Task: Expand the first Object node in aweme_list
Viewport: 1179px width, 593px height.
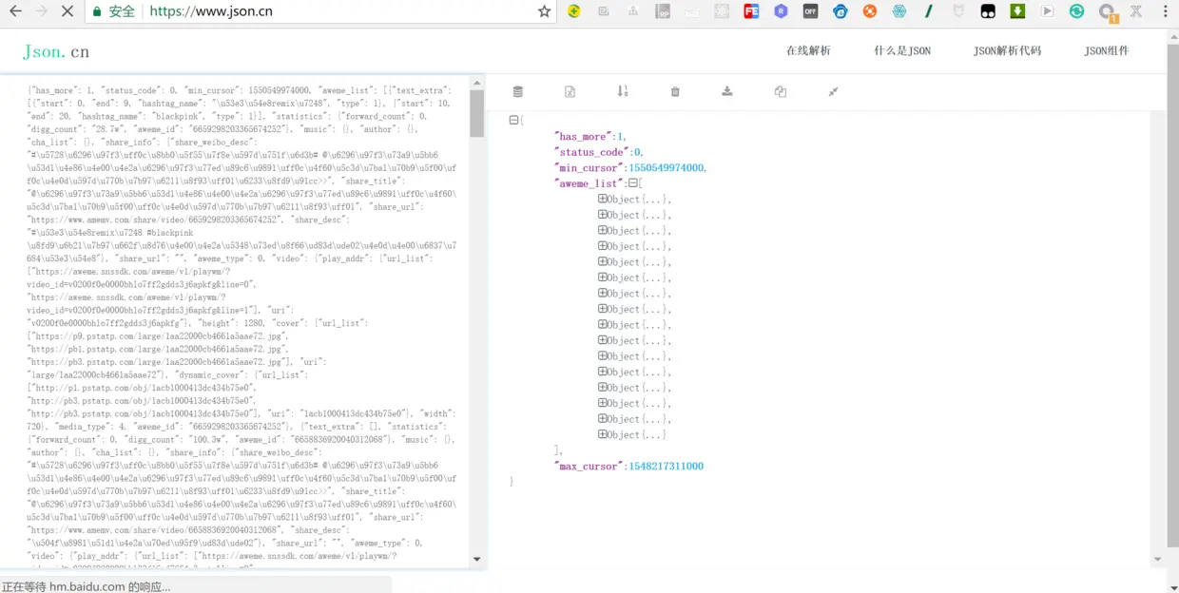Action: tap(603, 199)
